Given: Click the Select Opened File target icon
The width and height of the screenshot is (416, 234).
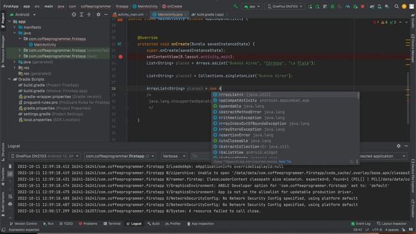Looking at the screenshot, I should (x=74, y=14).
